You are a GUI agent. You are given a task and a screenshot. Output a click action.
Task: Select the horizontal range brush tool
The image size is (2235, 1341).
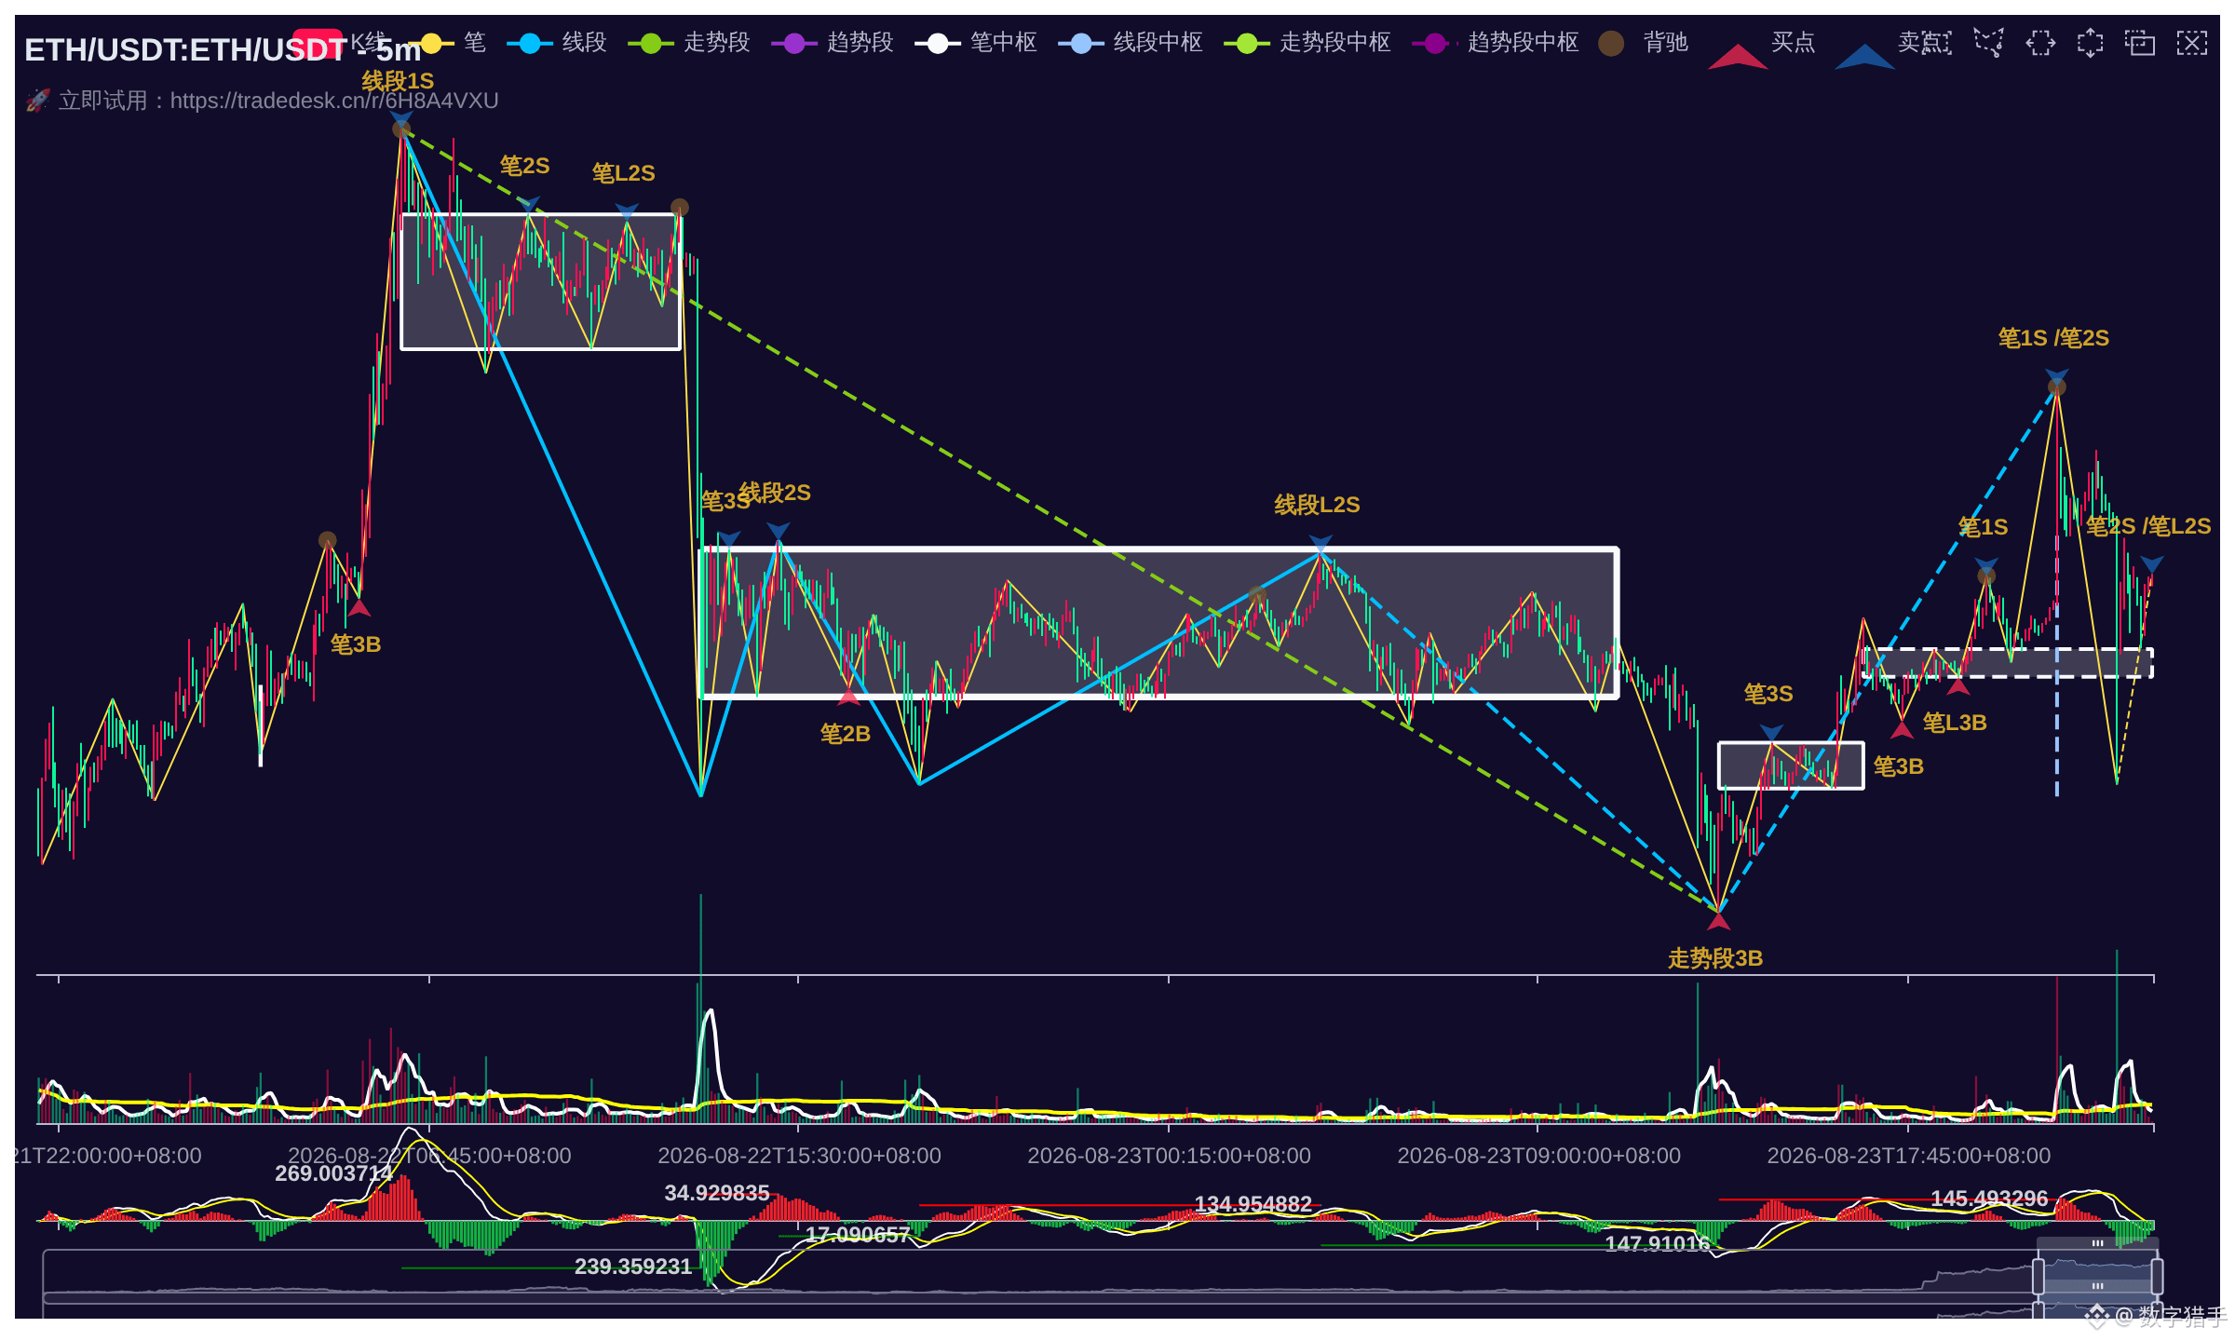tap(2040, 43)
